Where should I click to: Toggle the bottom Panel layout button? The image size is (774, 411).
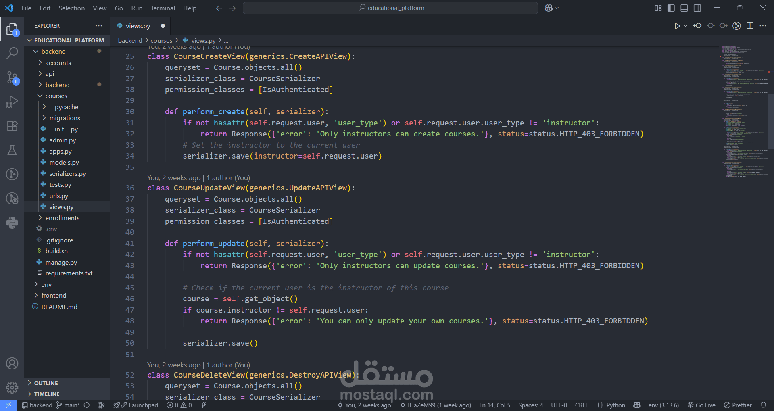point(684,8)
